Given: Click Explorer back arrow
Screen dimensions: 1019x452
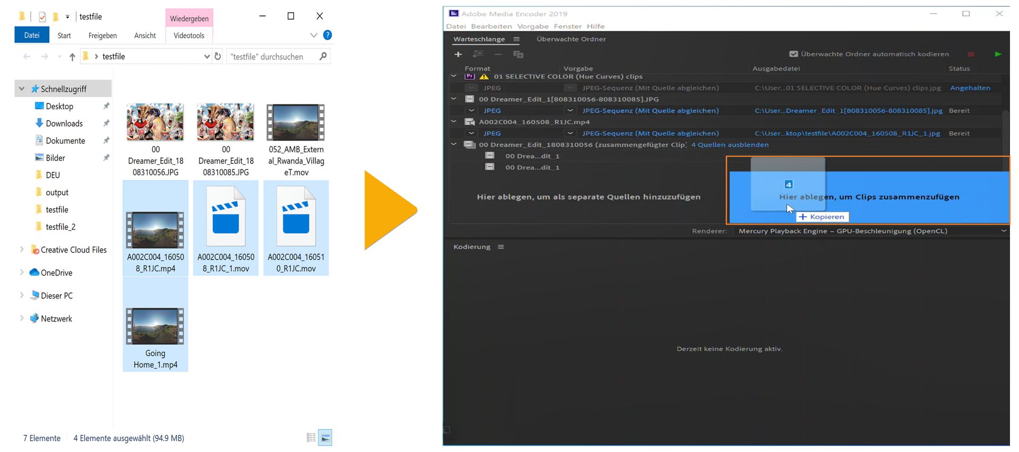Looking at the screenshot, I should (x=27, y=57).
